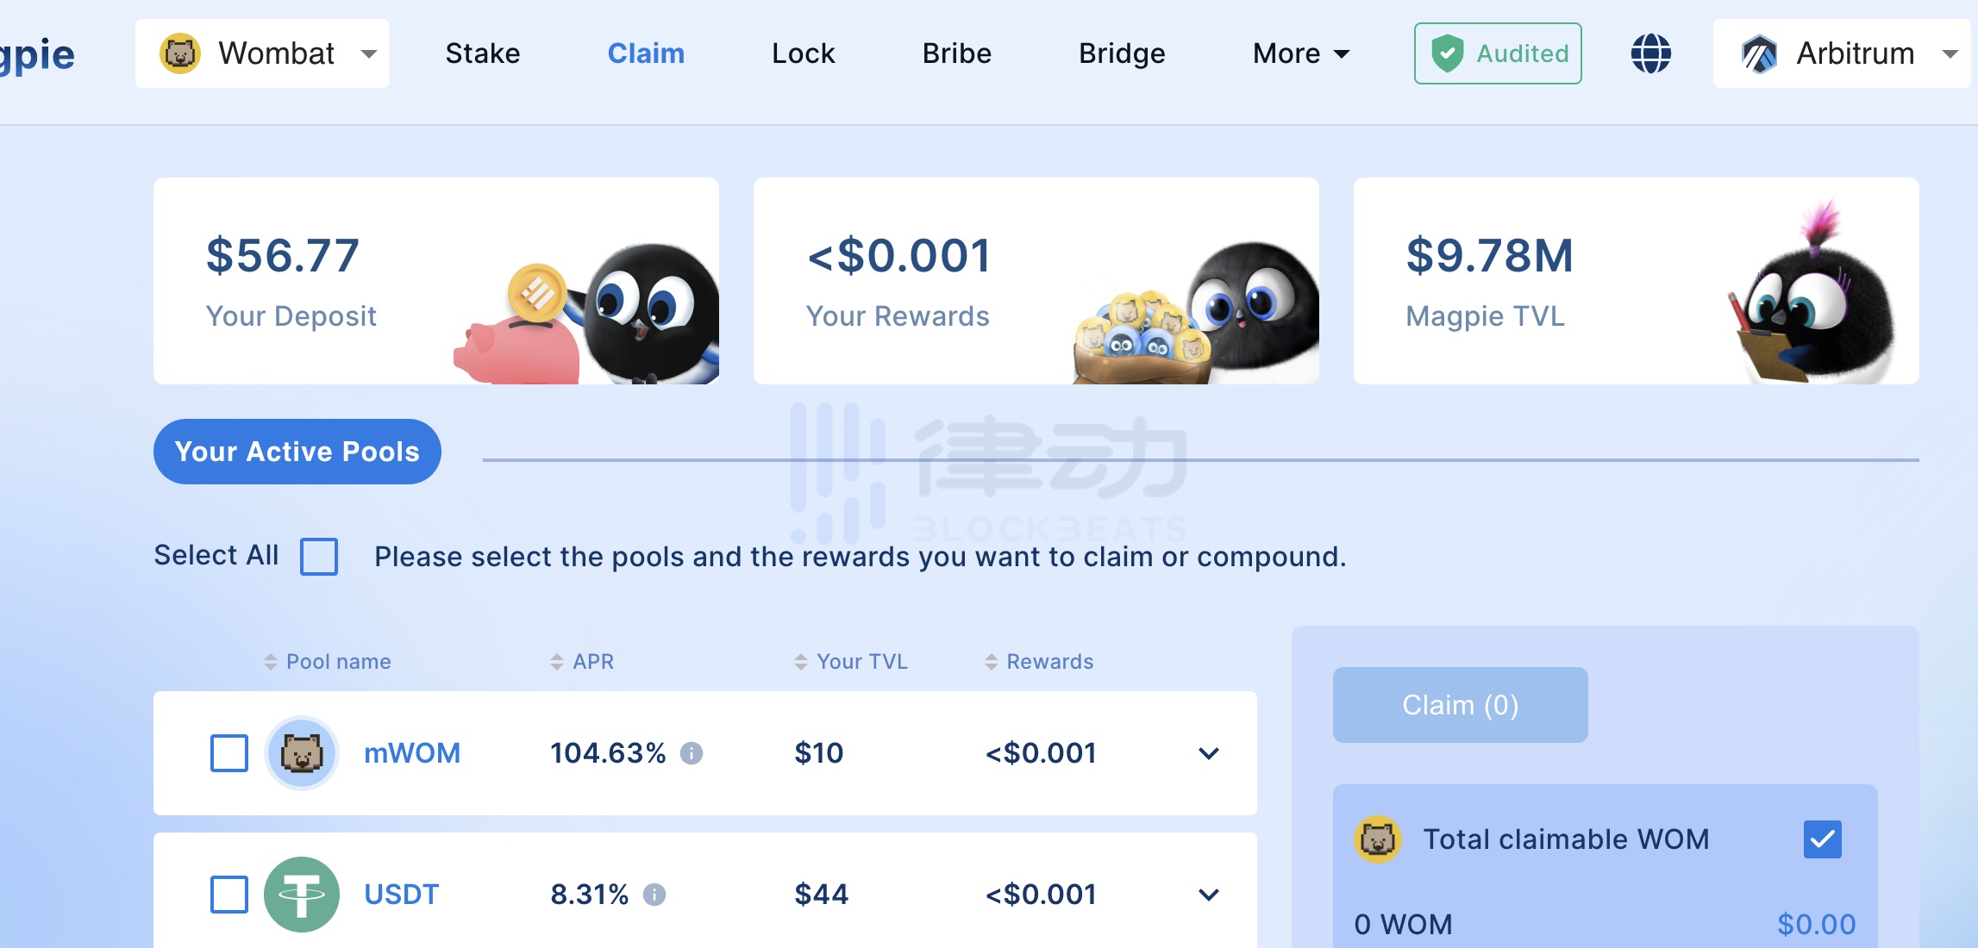The width and height of the screenshot is (1978, 948).
Task: Click the Your Active Pools button
Action: click(299, 450)
